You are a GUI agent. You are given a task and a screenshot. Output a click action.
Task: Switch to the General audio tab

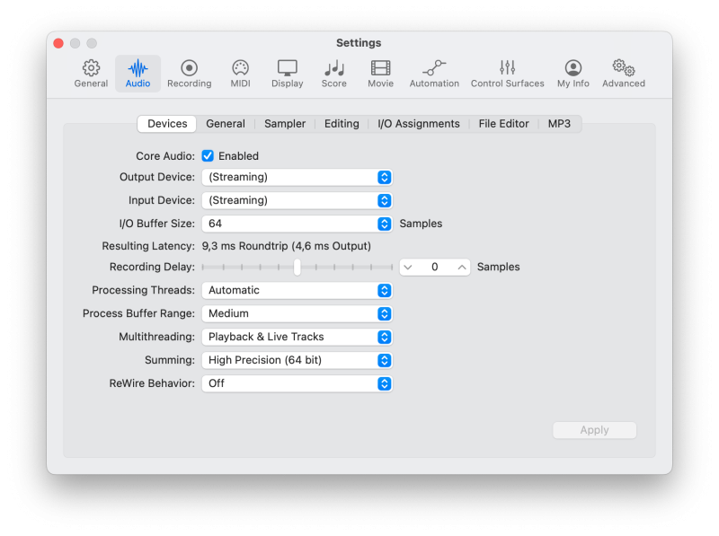point(226,124)
